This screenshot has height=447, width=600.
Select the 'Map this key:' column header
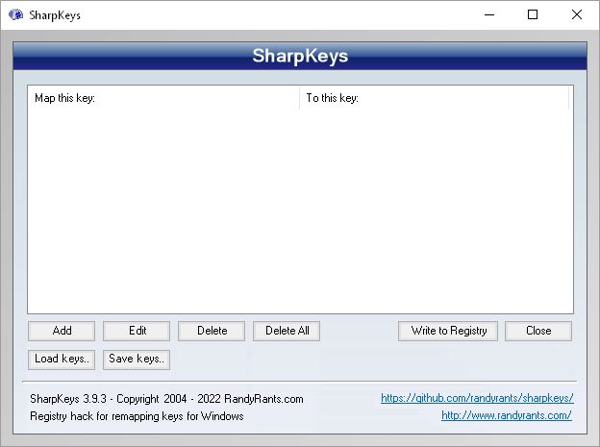click(x=163, y=98)
